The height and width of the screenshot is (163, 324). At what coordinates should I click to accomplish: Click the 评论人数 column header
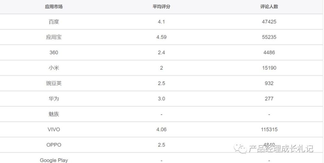[269, 7]
